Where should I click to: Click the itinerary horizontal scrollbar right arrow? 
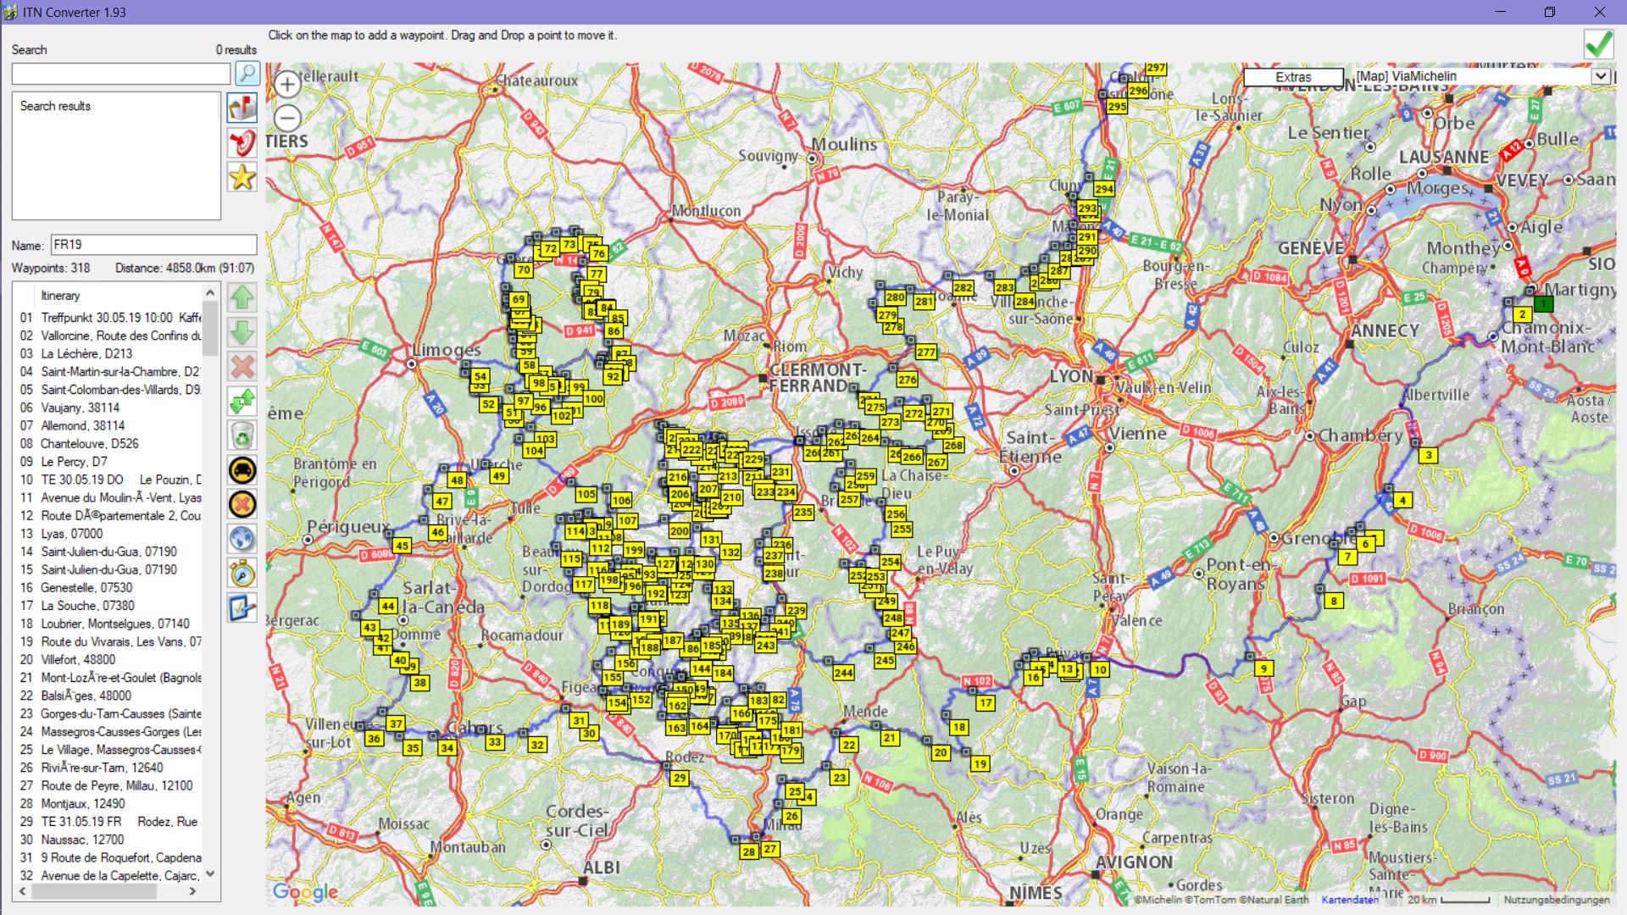click(x=193, y=891)
